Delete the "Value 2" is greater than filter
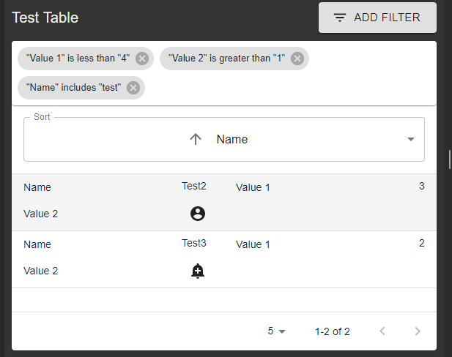The image size is (452, 357). pos(297,59)
